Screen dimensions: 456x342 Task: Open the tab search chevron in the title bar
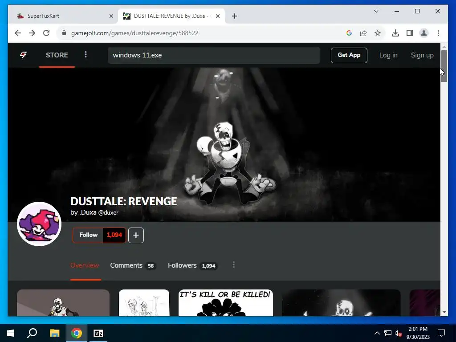[376, 11]
